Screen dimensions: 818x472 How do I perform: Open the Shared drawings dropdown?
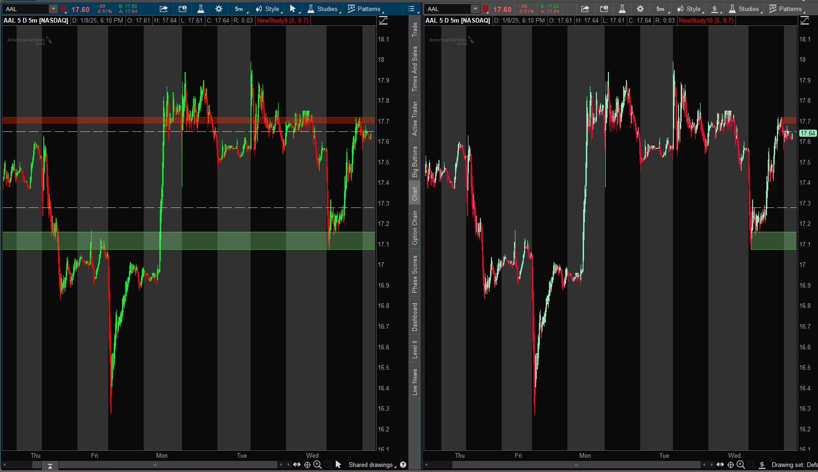click(372, 465)
